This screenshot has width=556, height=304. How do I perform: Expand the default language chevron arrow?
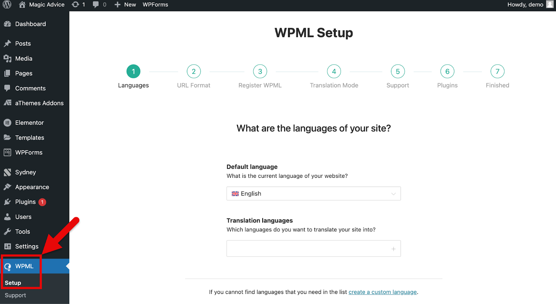(393, 194)
